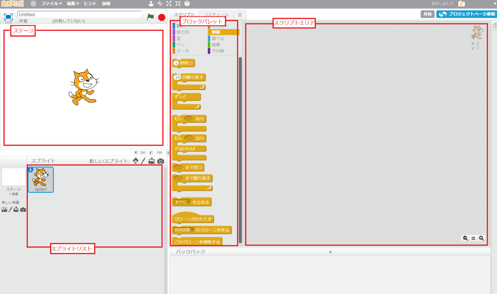This screenshot has height=294, width=497.
Task: Click the ヒント menu item
Action: [x=90, y=4]
